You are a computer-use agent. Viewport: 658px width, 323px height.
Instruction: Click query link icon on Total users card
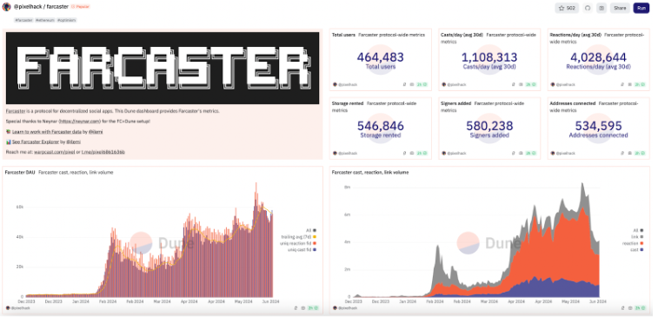404,84
